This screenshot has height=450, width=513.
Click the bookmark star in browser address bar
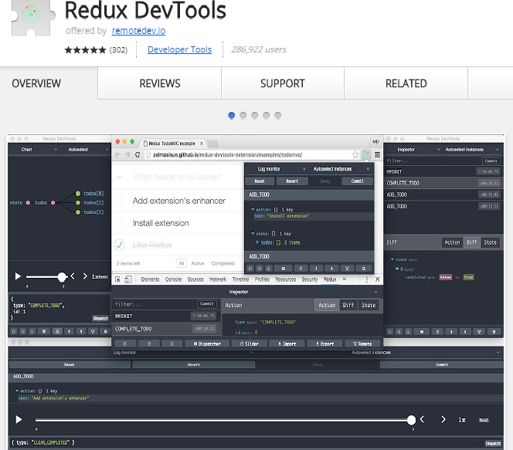(356, 154)
